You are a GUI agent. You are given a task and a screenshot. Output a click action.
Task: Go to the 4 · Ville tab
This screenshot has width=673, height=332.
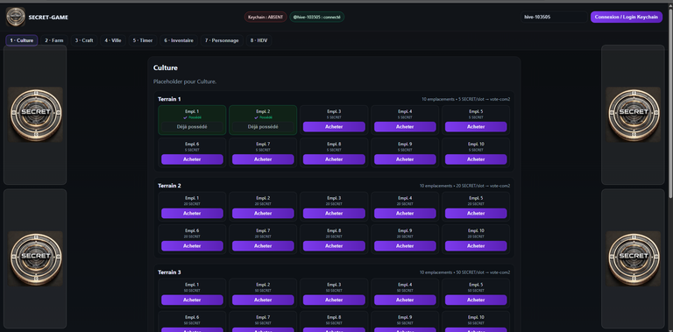[x=113, y=40]
